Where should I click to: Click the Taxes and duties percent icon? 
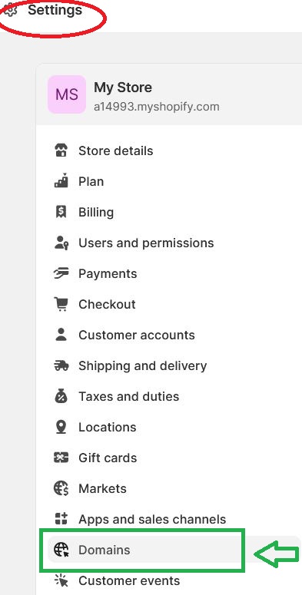point(61,397)
